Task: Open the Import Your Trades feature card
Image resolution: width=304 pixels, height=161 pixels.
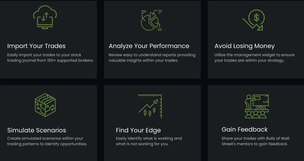Action: coord(48,40)
